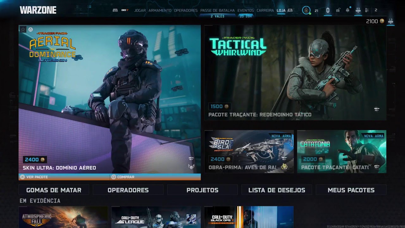Open the battle token icon in the top bar
The height and width of the screenshot is (228, 405).
point(328,10)
